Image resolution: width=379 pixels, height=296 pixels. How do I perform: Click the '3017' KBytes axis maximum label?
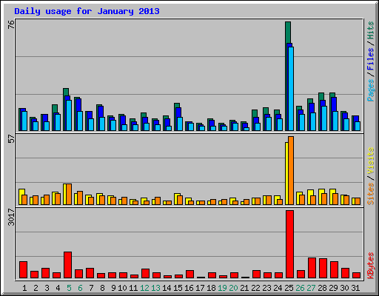[11, 217]
